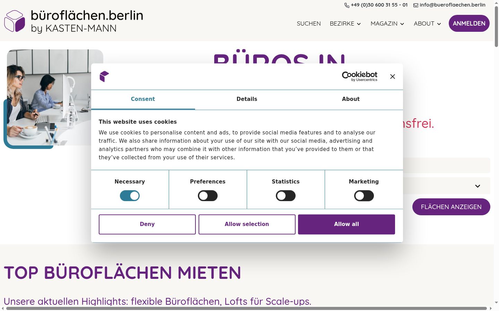Expand the MAGAZIN dropdown menu
This screenshot has height=311, width=499.
click(387, 23)
